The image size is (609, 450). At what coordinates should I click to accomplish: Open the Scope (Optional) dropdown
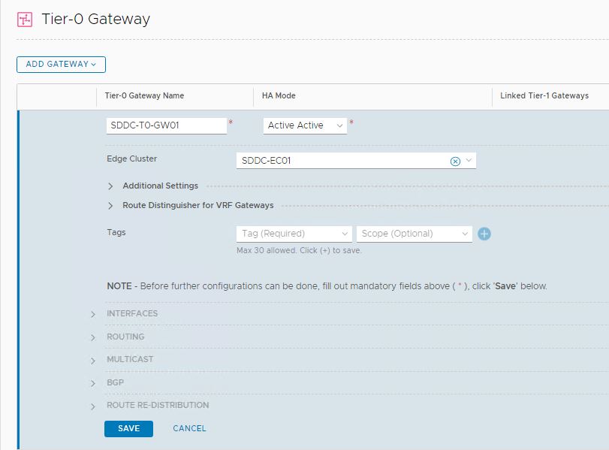pyautogui.click(x=415, y=234)
